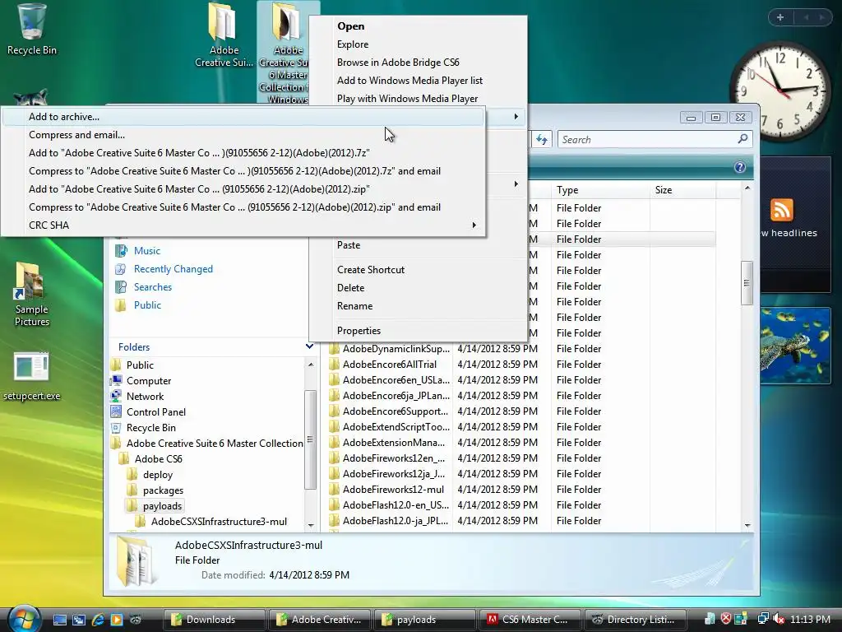
Task: Click the Searches favorite link icon
Action: pyautogui.click(x=122, y=287)
